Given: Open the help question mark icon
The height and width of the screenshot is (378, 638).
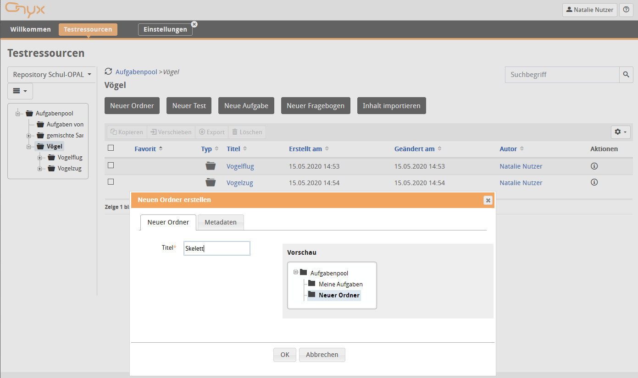Looking at the screenshot, I should pyautogui.click(x=626, y=10).
